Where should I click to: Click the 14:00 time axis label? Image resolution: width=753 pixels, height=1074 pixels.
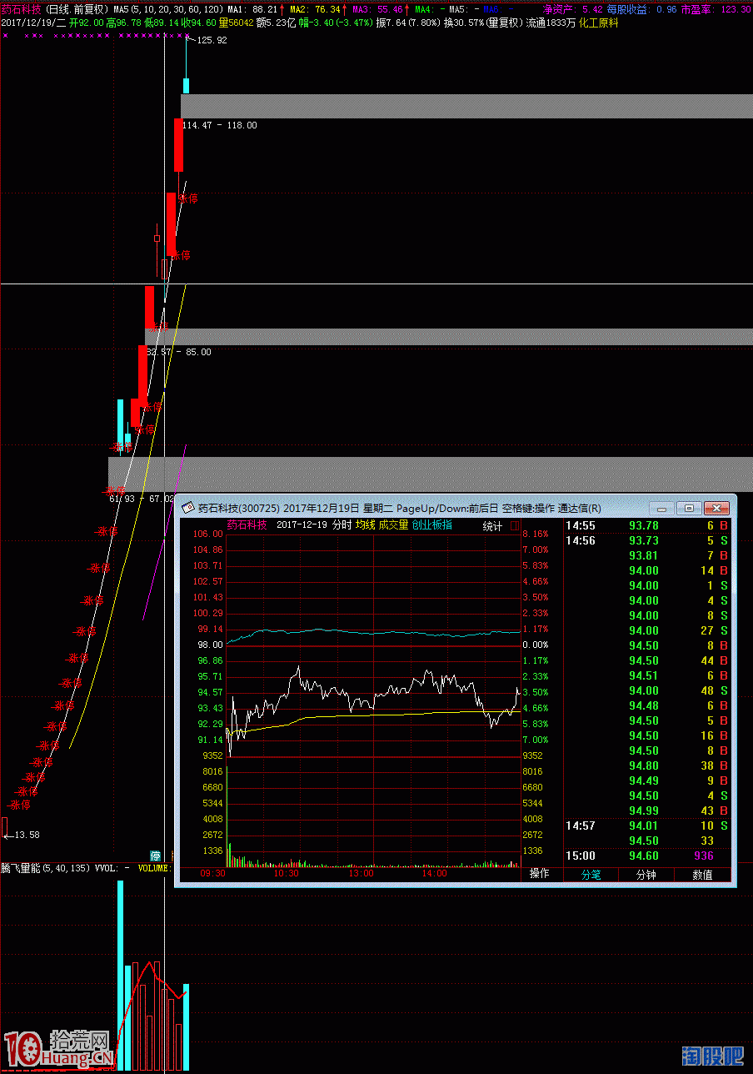[434, 874]
